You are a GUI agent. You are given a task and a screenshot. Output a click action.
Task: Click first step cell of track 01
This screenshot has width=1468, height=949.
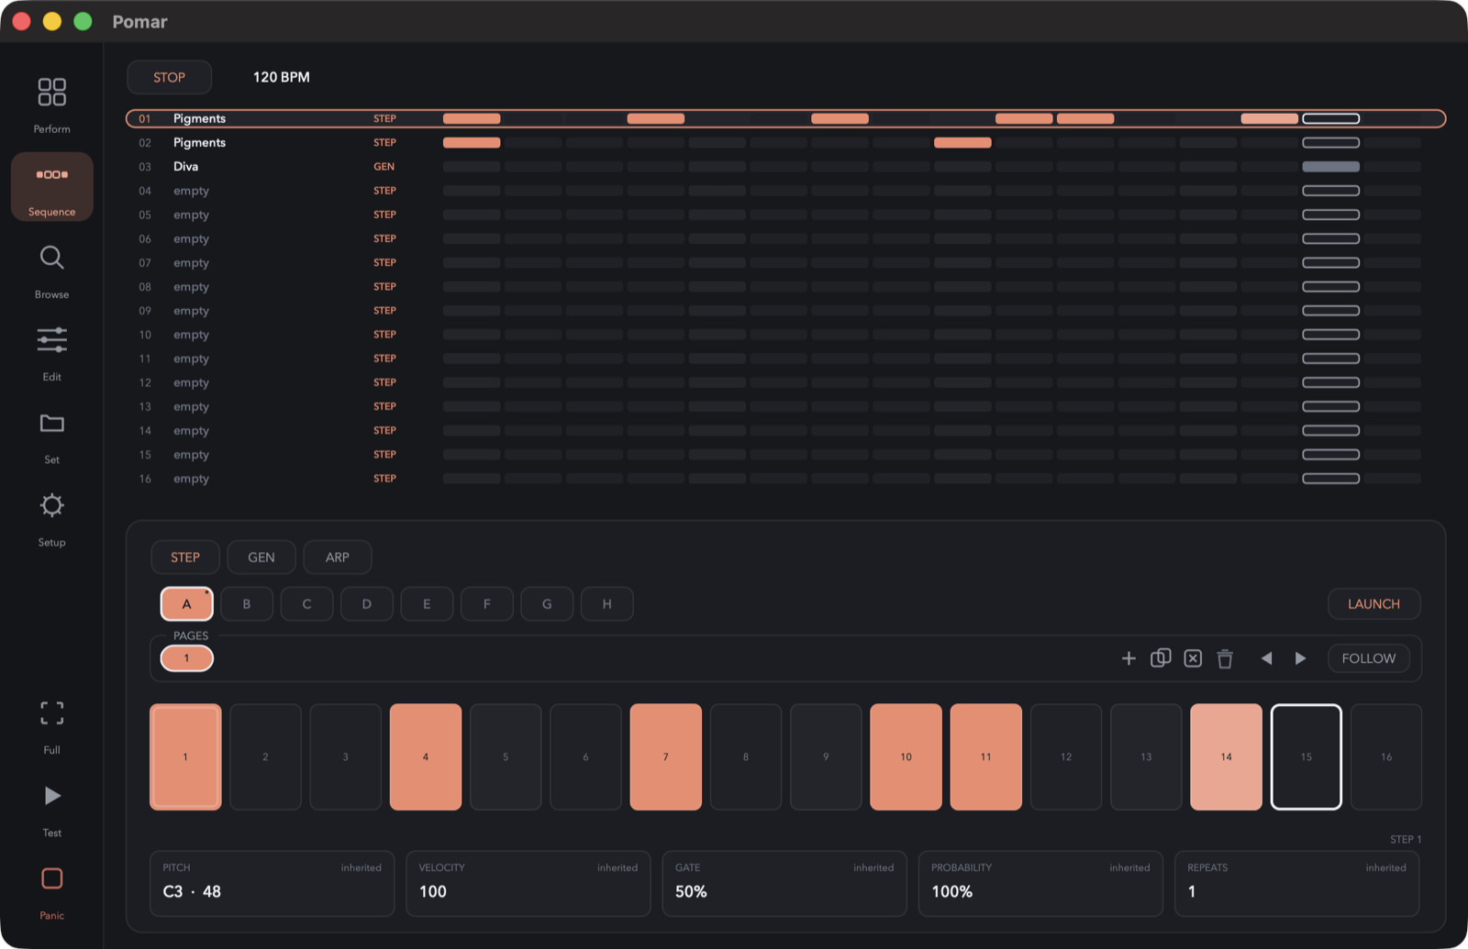point(472,118)
